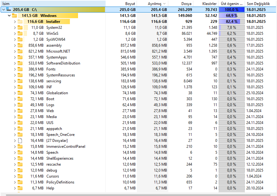
Task: Sort by the Ayrılmış column header
Action: pyautogui.click(x=153, y=3)
